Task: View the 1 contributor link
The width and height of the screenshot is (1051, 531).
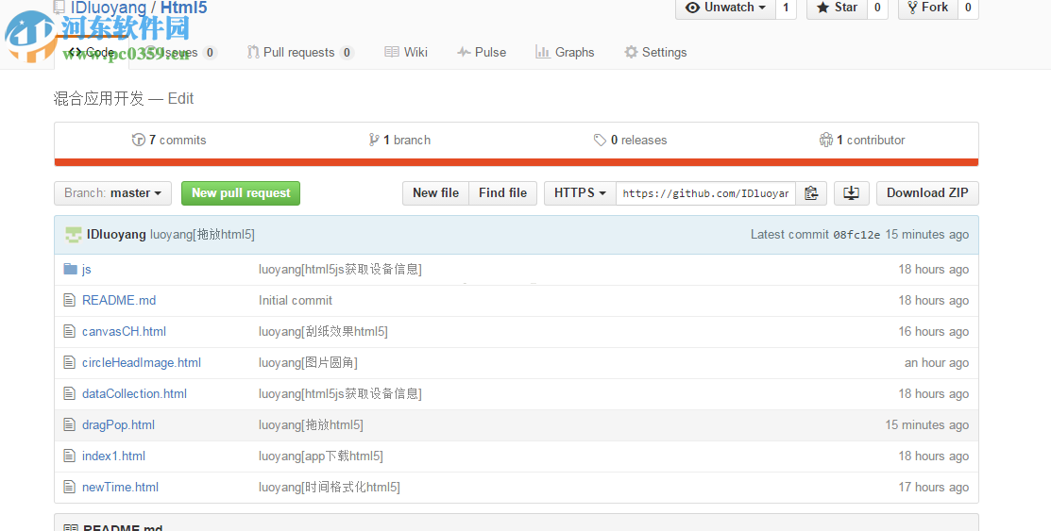Action: coord(862,140)
